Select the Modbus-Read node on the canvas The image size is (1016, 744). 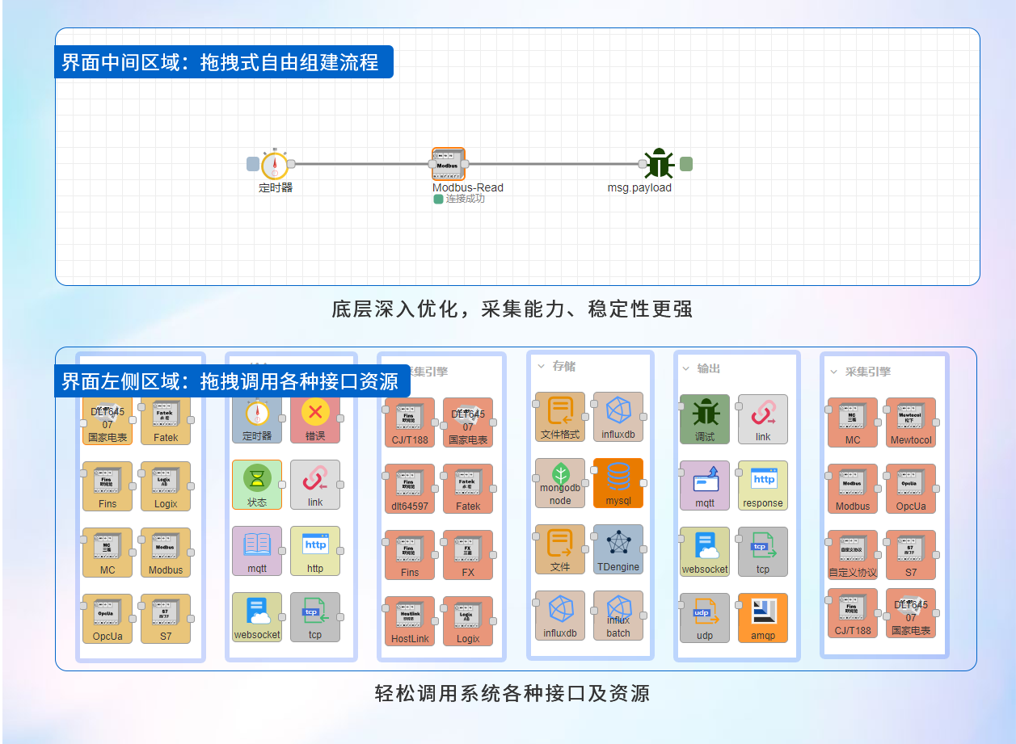pyautogui.click(x=449, y=164)
